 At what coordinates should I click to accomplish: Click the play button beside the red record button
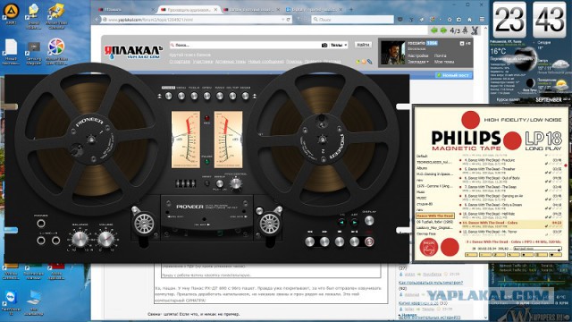354,241
